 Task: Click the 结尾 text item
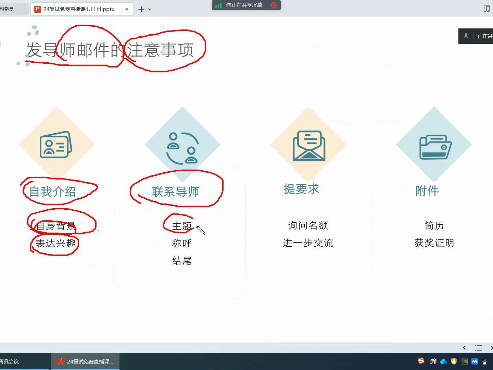click(182, 261)
